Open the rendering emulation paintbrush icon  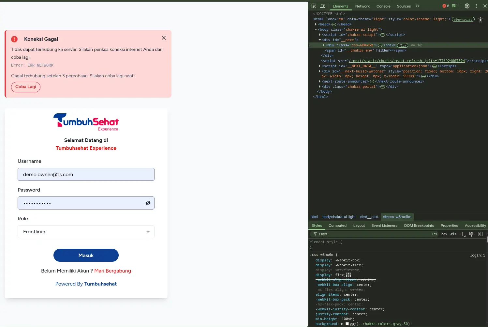471,234
